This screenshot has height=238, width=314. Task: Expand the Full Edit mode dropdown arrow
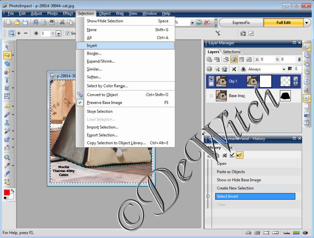[x=307, y=23]
